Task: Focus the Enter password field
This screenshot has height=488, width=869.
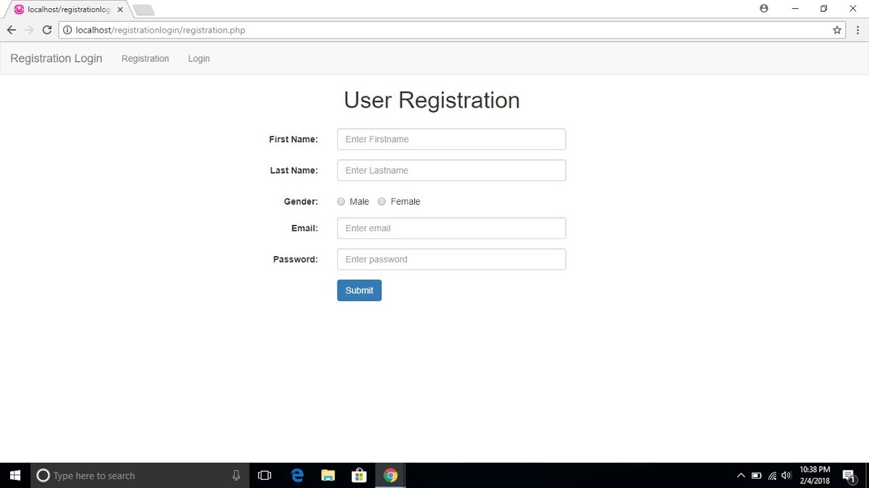Action: (x=451, y=260)
